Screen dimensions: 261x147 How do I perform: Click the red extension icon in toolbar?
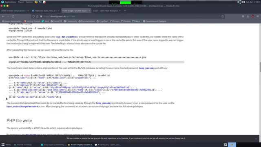pos(253,16)
